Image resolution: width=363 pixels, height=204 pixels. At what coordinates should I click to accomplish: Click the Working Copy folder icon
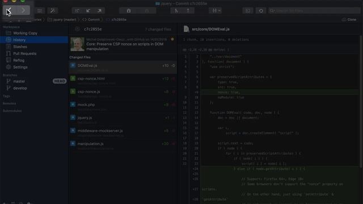[x=9, y=33]
